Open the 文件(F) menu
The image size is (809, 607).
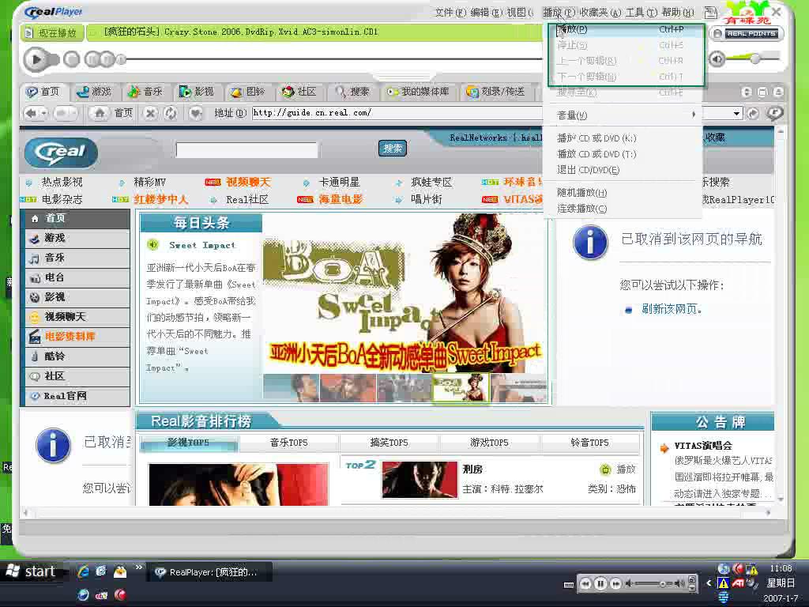tap(450, 13)
